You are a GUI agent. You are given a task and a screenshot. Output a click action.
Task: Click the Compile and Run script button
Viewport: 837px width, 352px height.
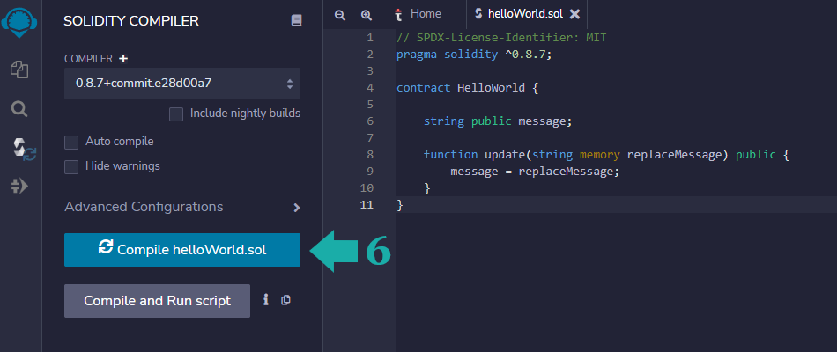(157, 301)
